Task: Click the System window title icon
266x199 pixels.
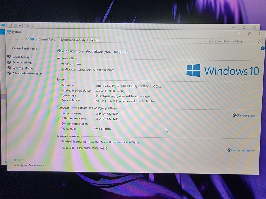Action: 9,32
